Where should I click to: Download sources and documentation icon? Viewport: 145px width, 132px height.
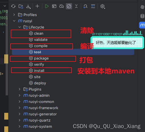pos(28,6)
